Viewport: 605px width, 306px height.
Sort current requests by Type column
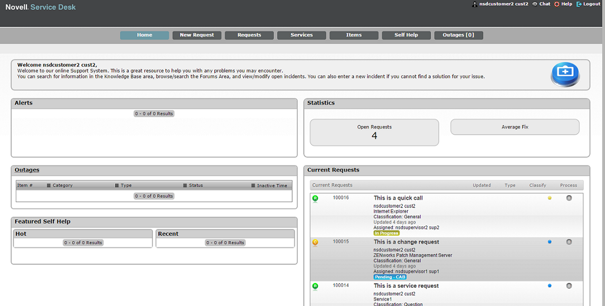pyautogui.click(x=510, y=185)
